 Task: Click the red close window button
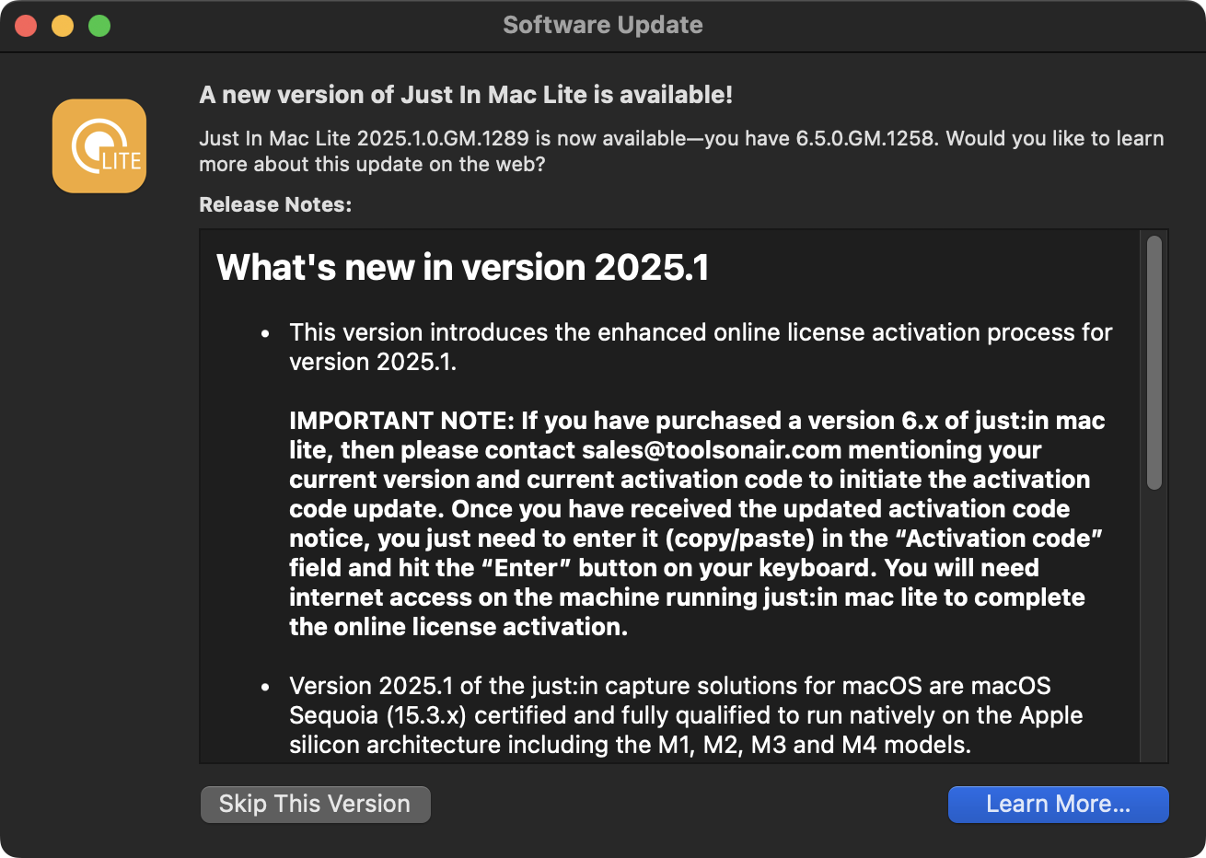pyautogui.click(x=26, y=26)
